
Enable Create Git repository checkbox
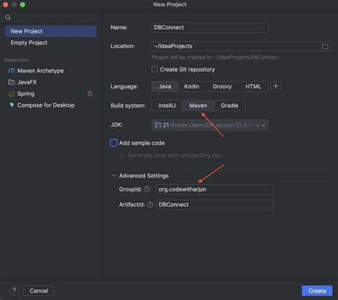[x=155, y=69]
